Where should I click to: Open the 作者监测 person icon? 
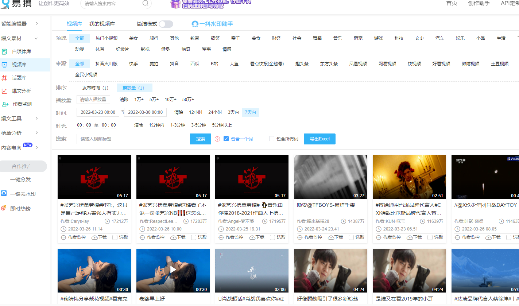(5, 104)
